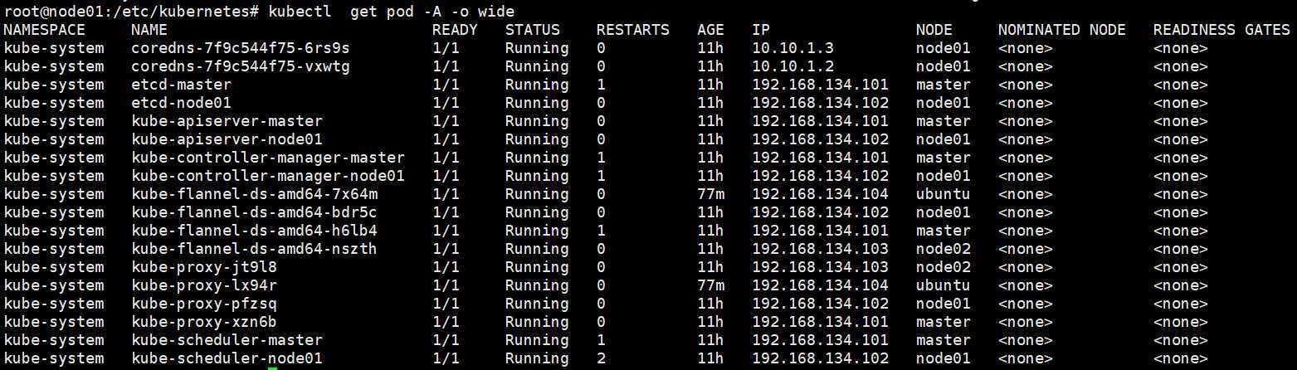
Task: Click the READINESS GATES column header
Action: tap(1221, 30)
